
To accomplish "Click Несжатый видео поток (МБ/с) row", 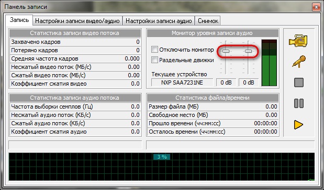I will [x=75, y=67].
